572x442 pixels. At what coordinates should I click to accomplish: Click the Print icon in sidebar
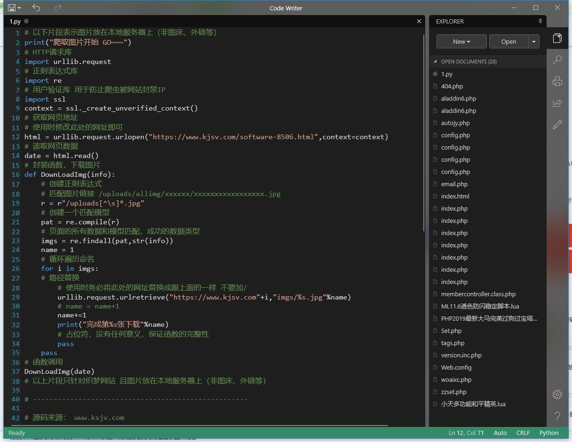click(557, 81)
